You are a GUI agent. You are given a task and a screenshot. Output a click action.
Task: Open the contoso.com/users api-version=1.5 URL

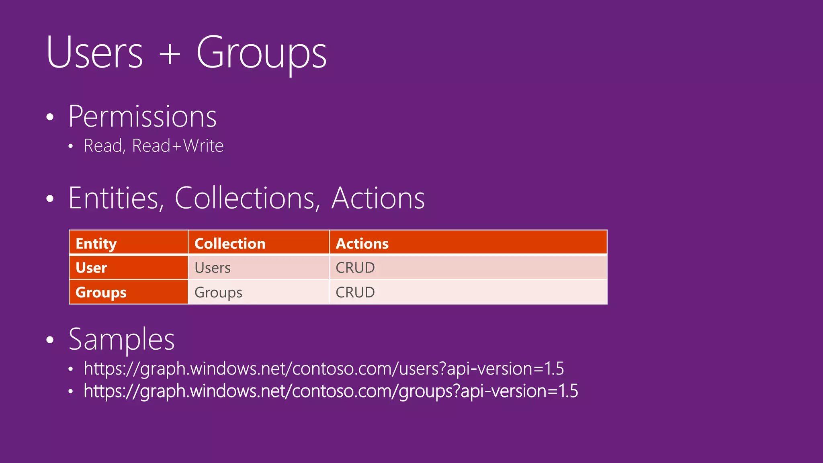[x=324, y=369]
